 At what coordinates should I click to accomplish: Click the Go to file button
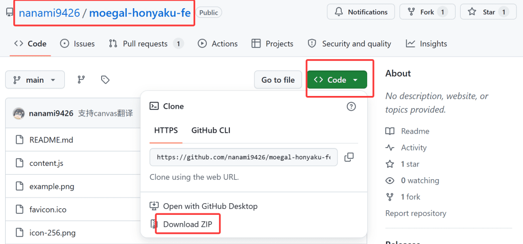click(x=278, y=80)
